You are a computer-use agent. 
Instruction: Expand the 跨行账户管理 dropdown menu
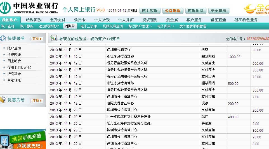[140, 26]
